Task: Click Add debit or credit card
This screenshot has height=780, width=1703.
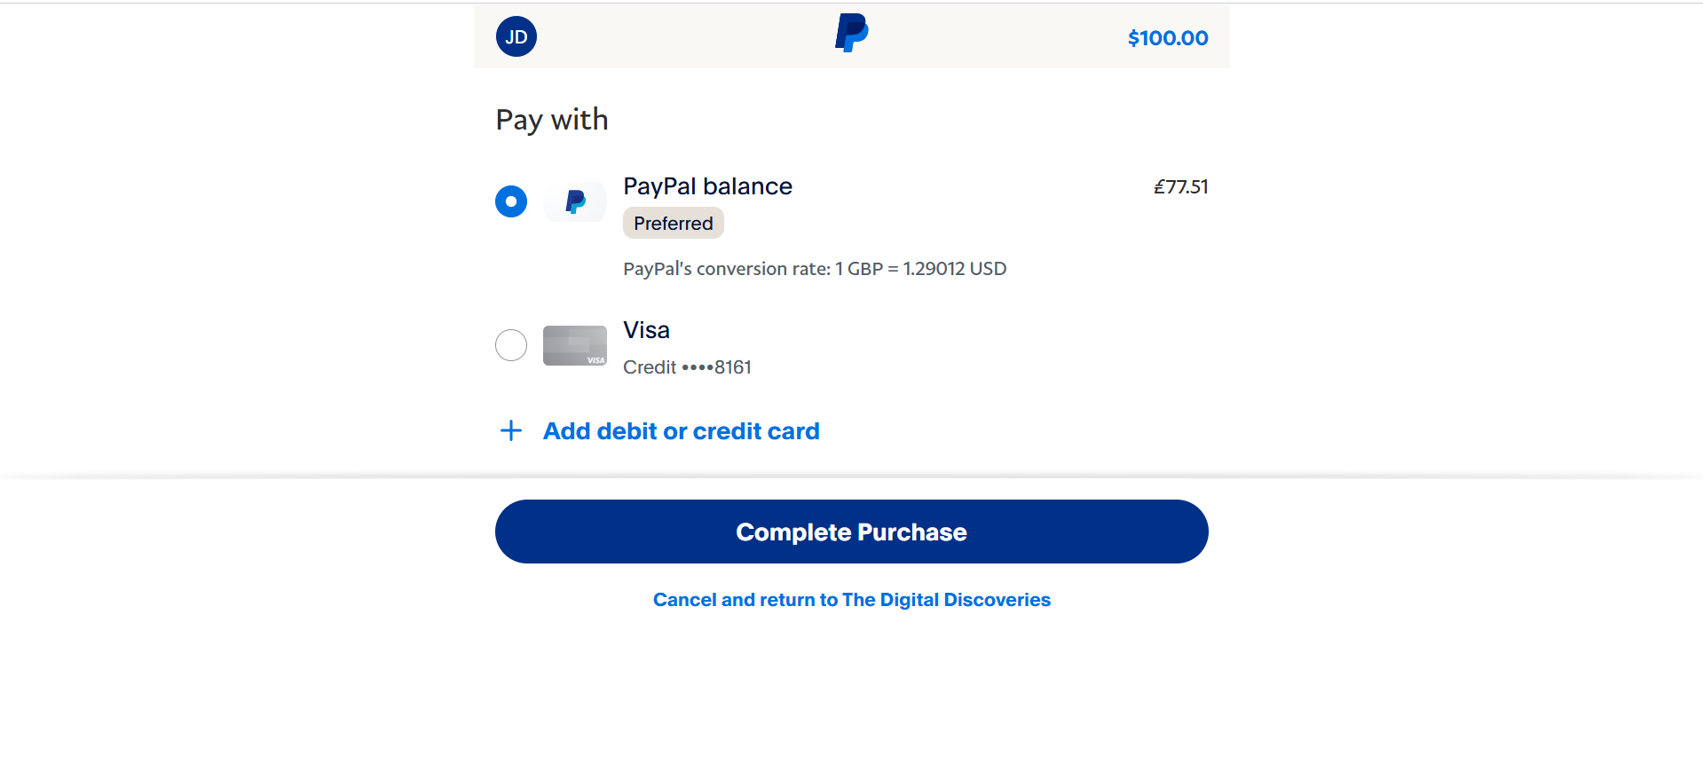Action: coord(681,431)
